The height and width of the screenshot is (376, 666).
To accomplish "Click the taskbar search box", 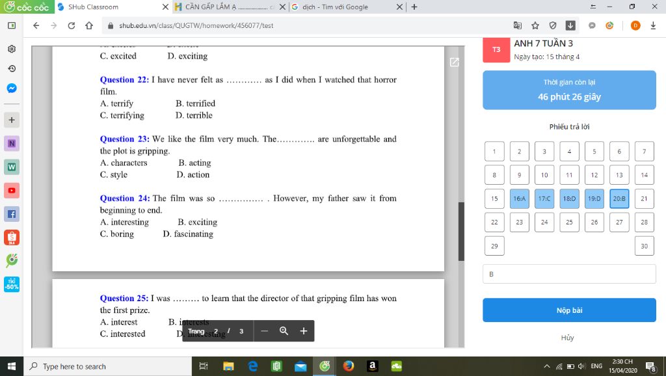I will coord(109,366).
